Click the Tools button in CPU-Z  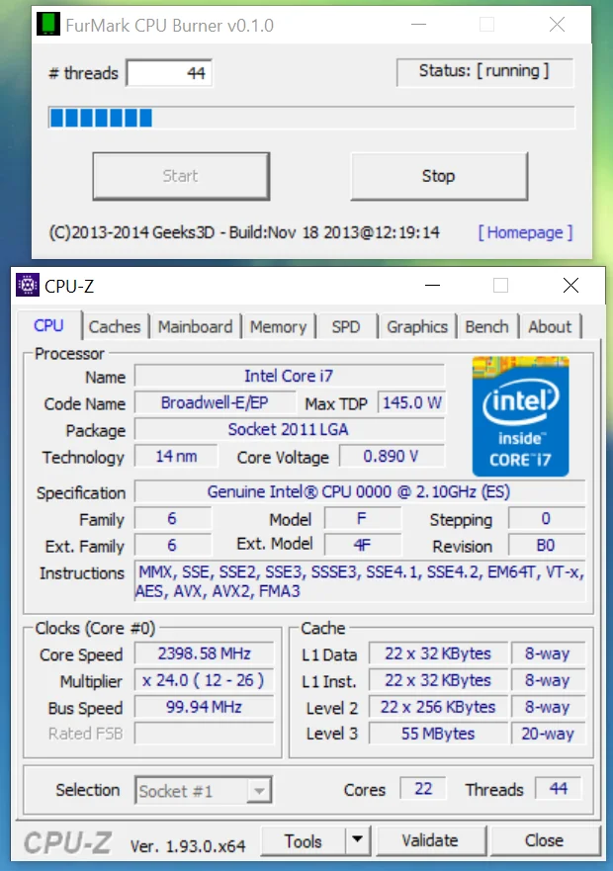pos(303,840)
